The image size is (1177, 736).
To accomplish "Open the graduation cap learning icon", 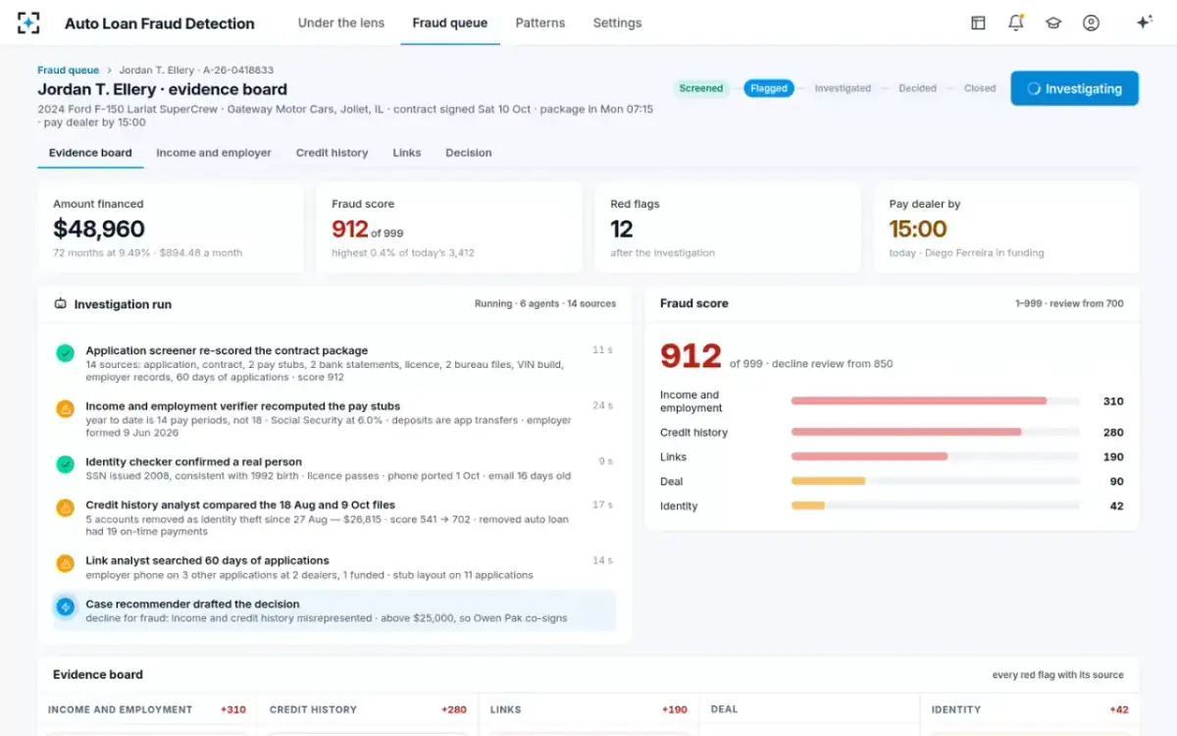I will [x=1053, y=23].
